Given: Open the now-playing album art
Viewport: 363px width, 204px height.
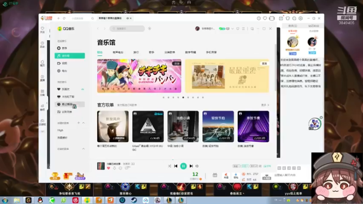Looking at the screenshot, I should pyautogui.click(x=101, y=166).
